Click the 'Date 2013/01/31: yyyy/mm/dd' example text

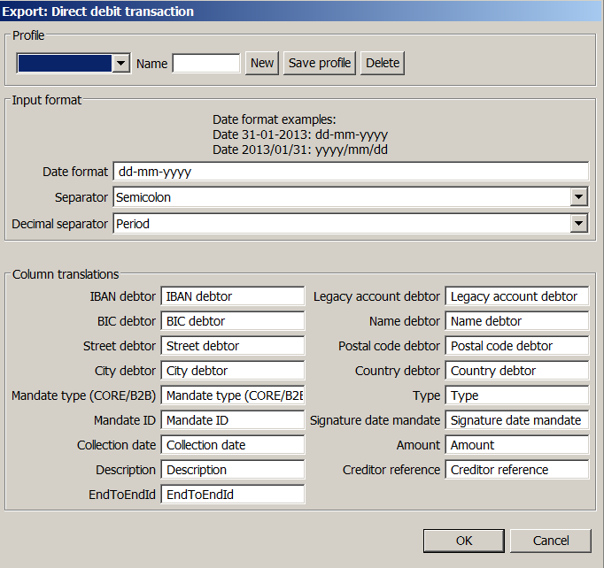300,150
